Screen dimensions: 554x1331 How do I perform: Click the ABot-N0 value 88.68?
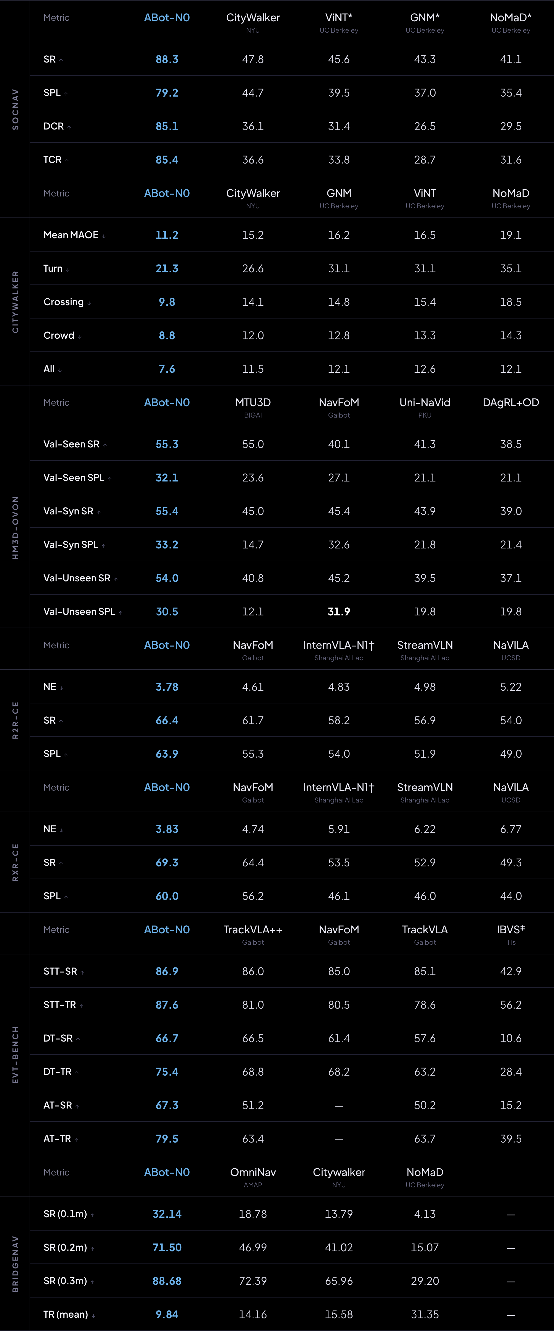[x=167, y=1281]
